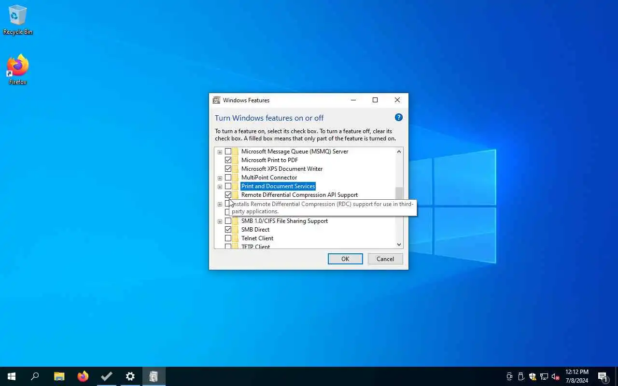The image size is (618, 386).
Task: Confirm changes with the OK button
Action: (x=345, y=259)
